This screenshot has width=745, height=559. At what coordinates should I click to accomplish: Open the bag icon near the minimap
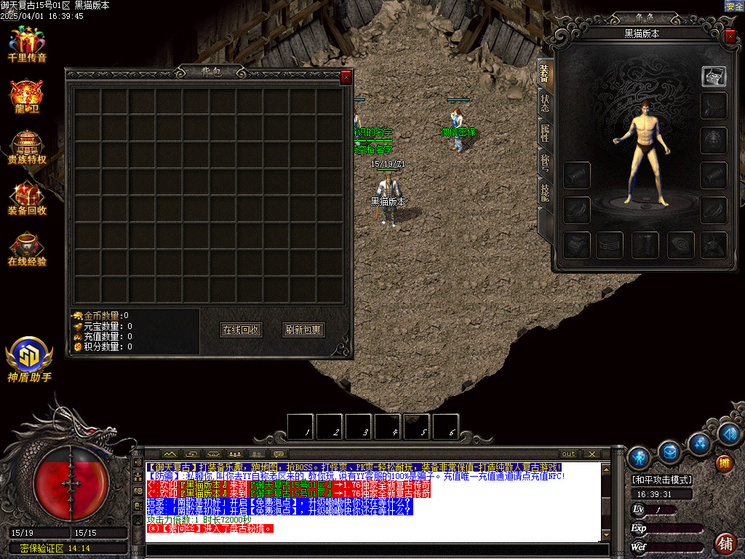click(669, 453)
